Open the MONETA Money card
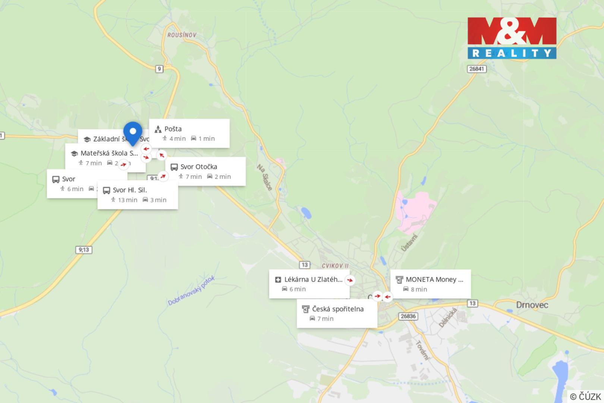This screenshot has width=604, height=403. pos(431,284)
